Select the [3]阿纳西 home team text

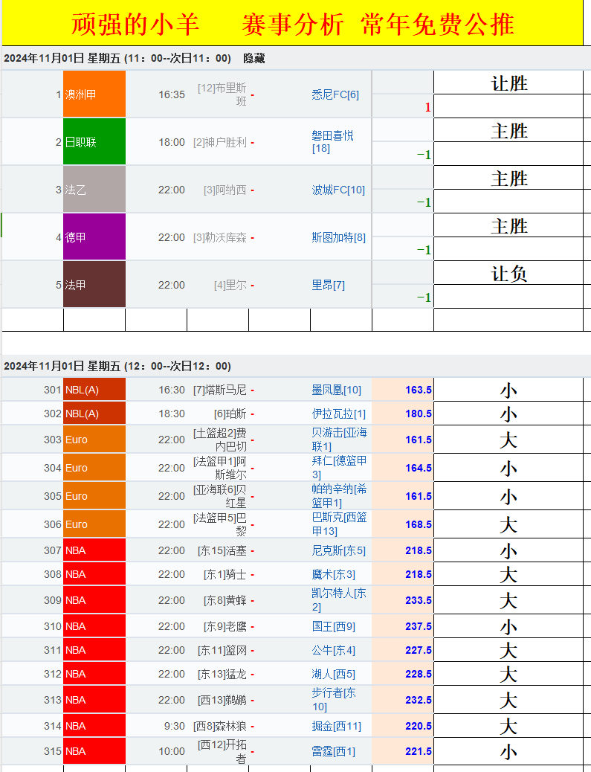(225, 190)
